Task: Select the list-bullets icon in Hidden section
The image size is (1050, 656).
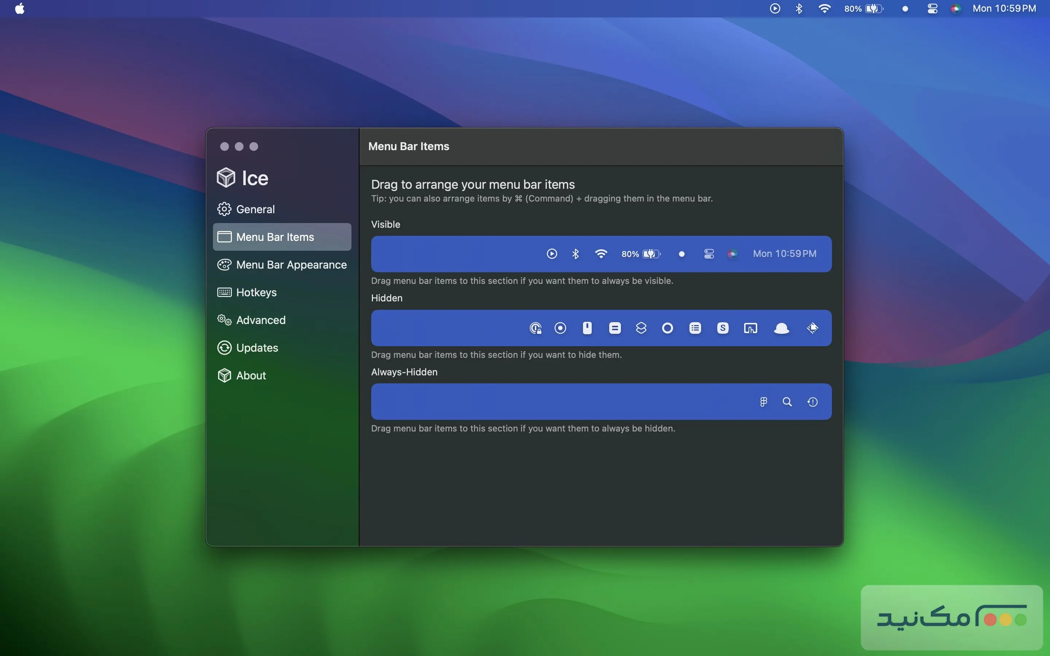Action: pos(695,328)
